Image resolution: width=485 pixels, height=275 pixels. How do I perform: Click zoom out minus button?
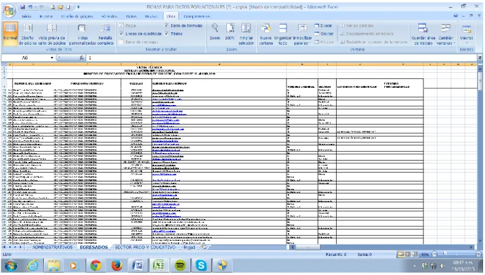coord(434,254)
